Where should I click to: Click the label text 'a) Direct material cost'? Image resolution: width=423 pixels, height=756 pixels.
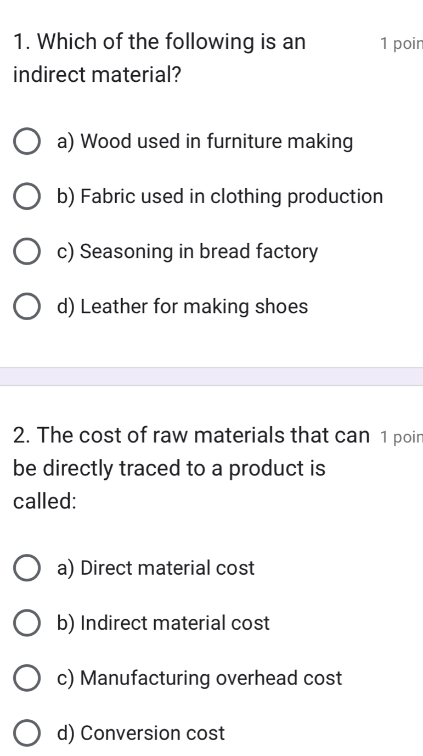click(x=156, y=568)
